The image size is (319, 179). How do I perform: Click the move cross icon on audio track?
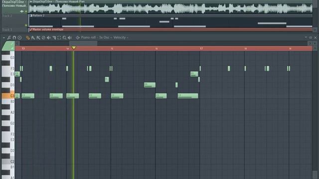[x=22, y=11]
